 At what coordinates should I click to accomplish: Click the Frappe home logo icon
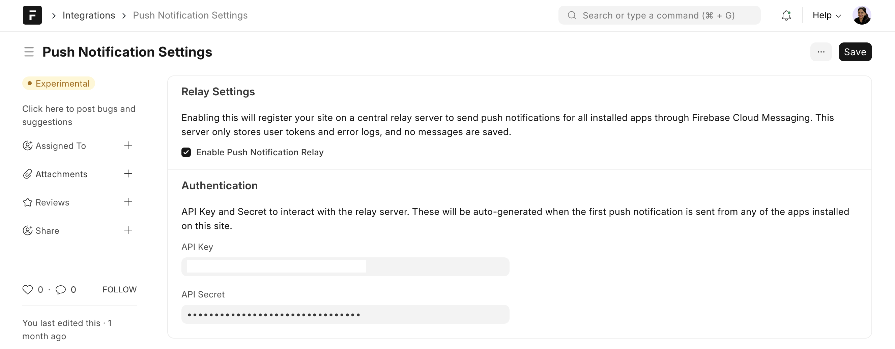(x=32, y=15)
